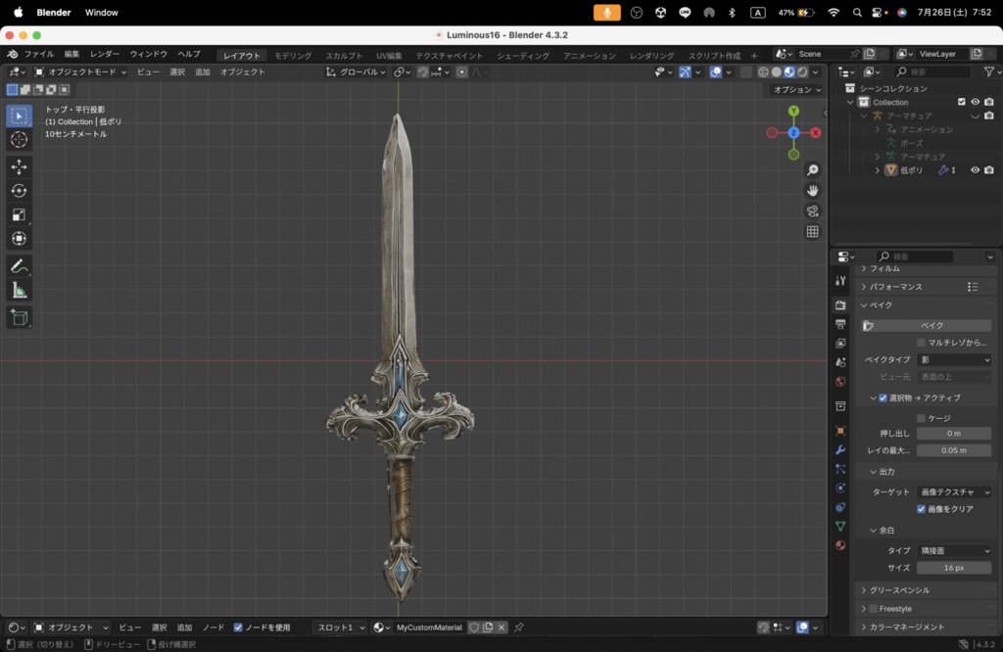Viewport: 1003px width, 652px height.
Task: Click the magnifier zoom icon in the viewport
Action: coord(812,169)
